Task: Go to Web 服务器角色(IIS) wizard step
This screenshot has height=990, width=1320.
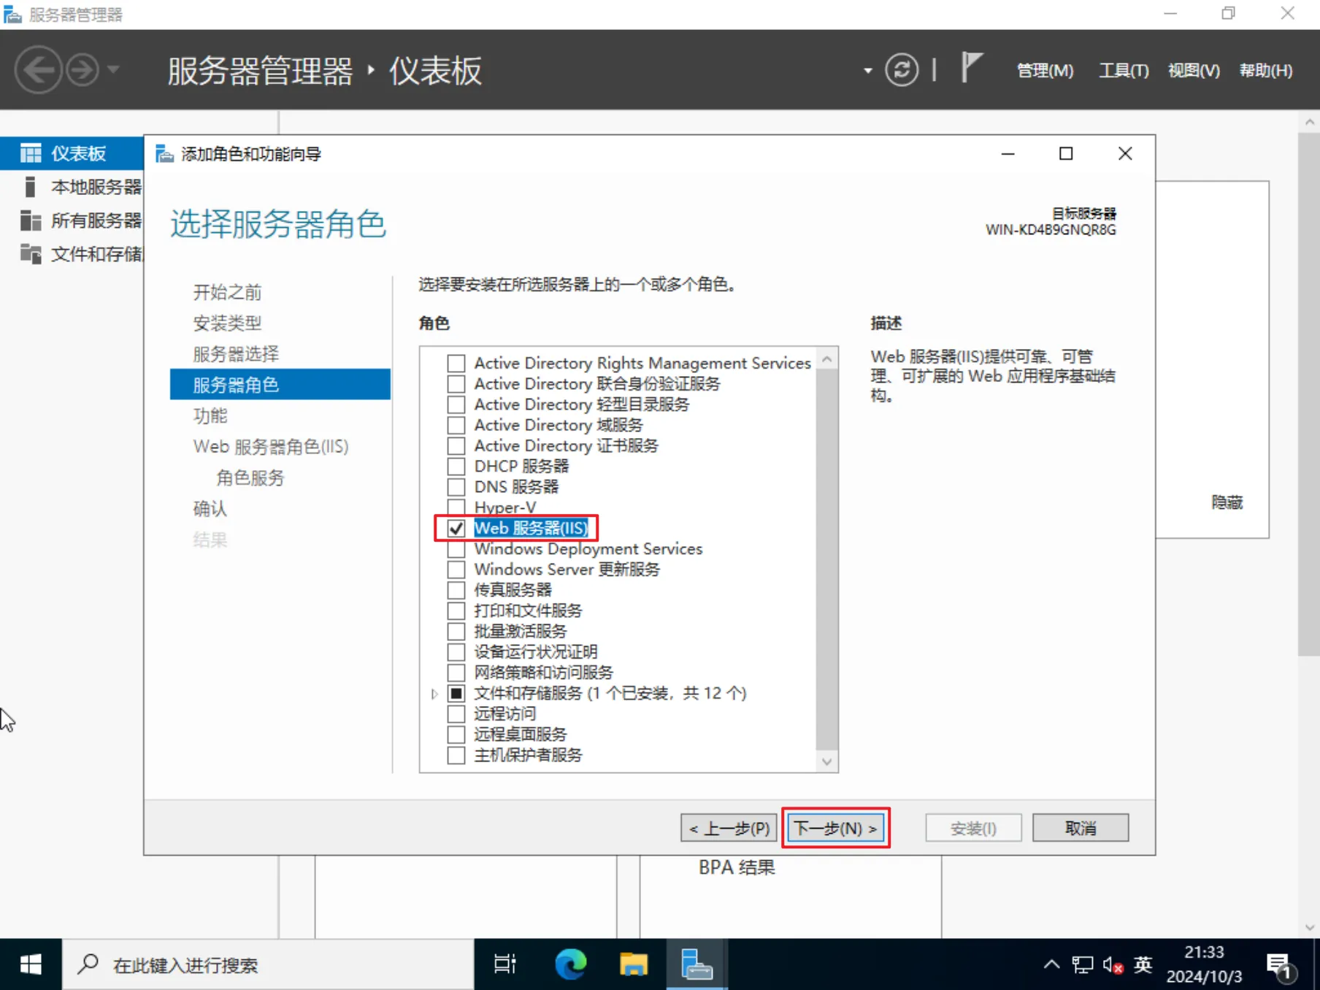Action: tap(271, 446)
